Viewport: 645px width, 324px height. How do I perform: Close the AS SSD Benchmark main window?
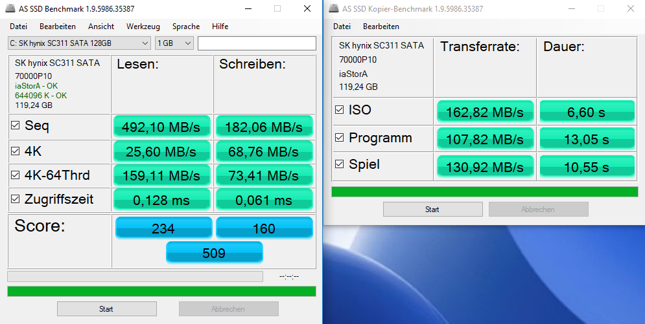point(307,9)
